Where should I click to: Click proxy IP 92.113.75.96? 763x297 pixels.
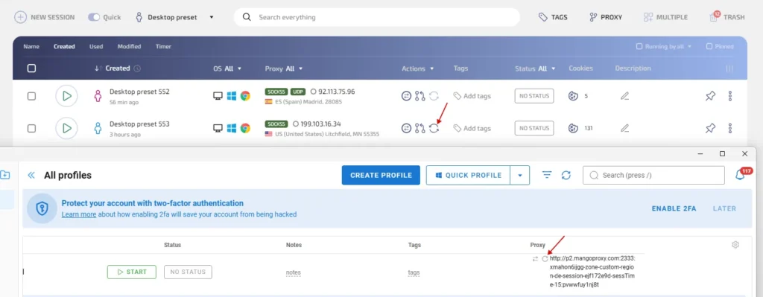click(336, 92)
